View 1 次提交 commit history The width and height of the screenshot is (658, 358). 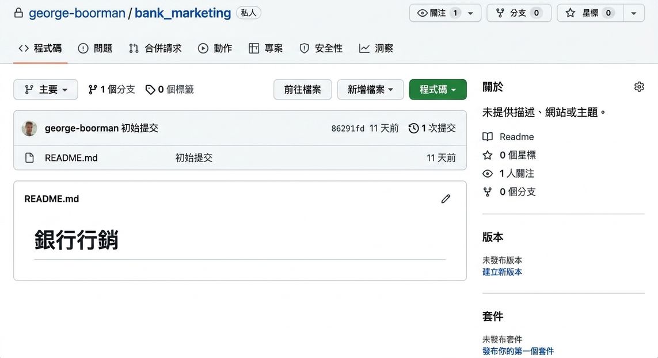pos(432,128)
